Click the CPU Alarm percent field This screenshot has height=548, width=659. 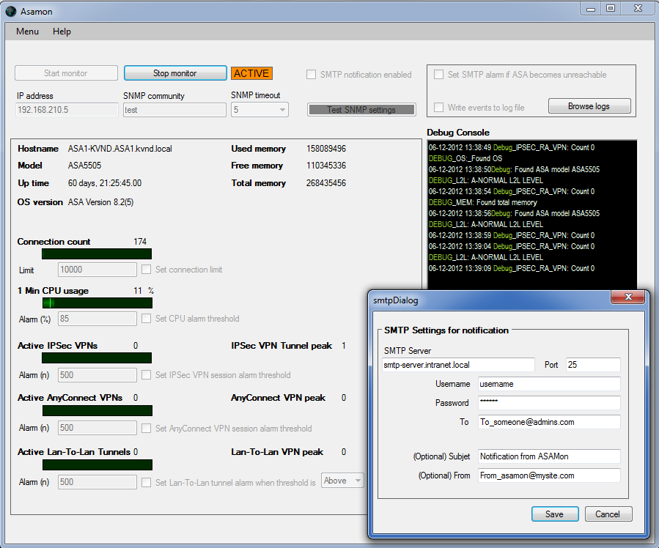97,319
